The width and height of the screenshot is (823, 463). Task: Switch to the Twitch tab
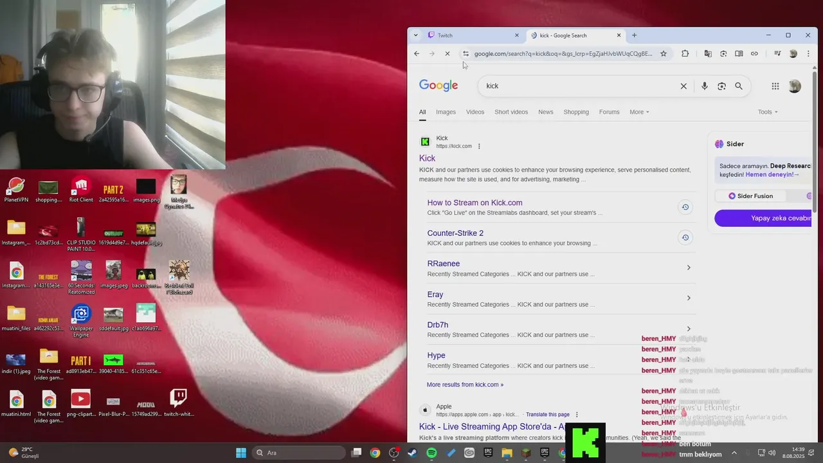472,35
